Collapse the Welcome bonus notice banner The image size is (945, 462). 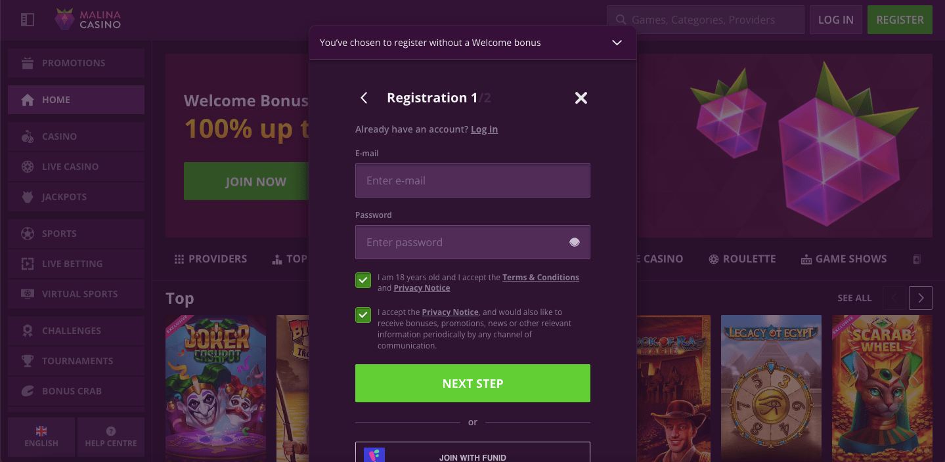[x=616, y=42]
